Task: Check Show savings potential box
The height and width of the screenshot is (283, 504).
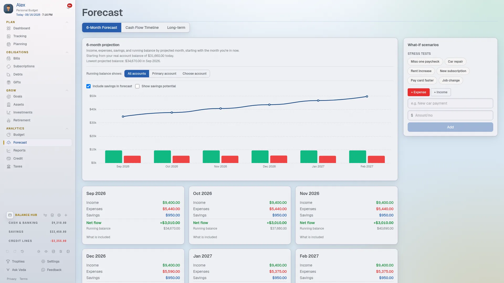Action: click(x=137, y=86)
